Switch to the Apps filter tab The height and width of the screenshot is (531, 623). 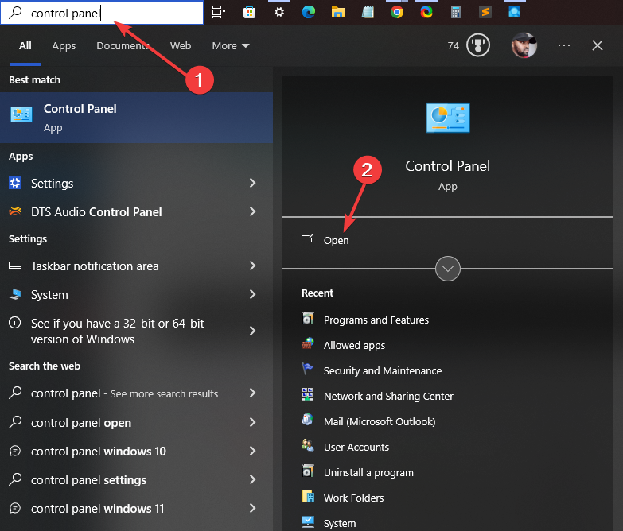click(x=64, y=46)
